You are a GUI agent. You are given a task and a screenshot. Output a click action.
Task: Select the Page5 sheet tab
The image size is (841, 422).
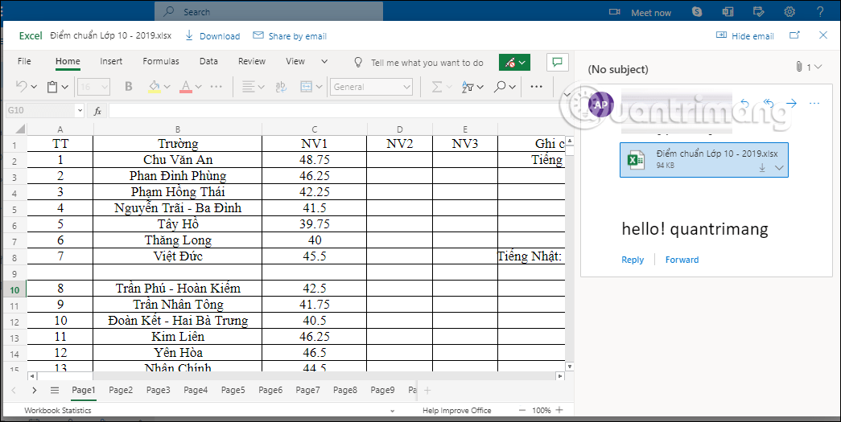(x=233, y=391)
